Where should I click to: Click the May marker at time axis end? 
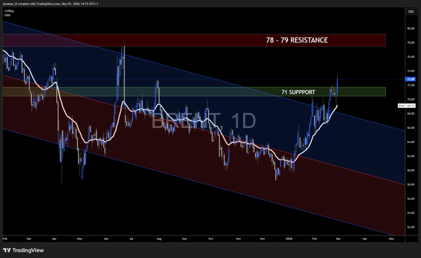pyautogui.click(x=391, y=238)
